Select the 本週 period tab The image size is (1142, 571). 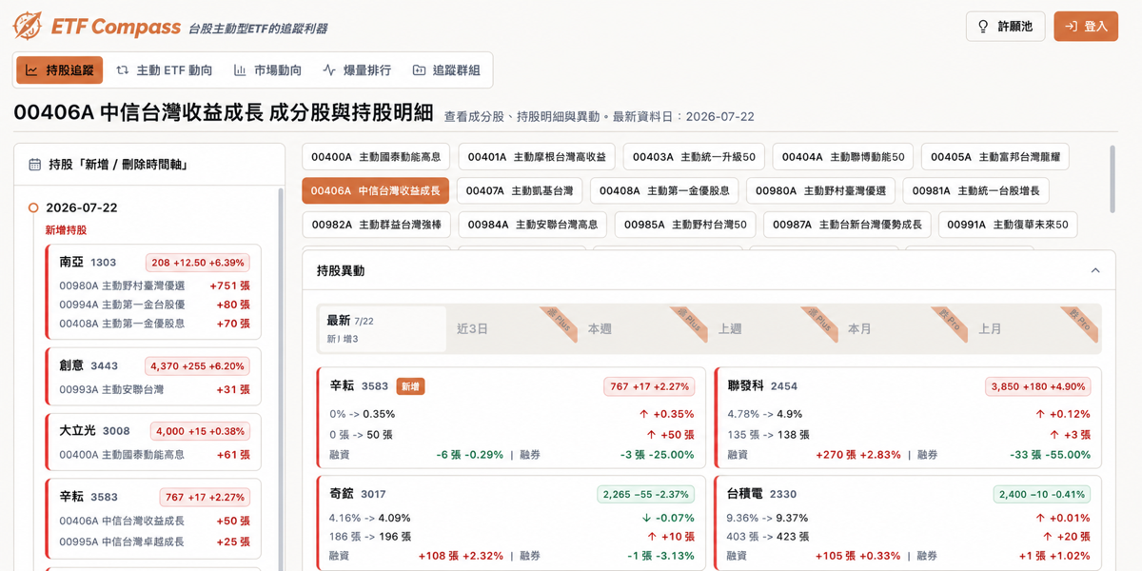642,328
